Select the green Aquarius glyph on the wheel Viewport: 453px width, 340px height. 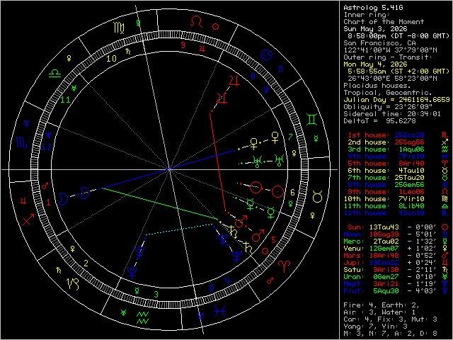click(142, 317)
